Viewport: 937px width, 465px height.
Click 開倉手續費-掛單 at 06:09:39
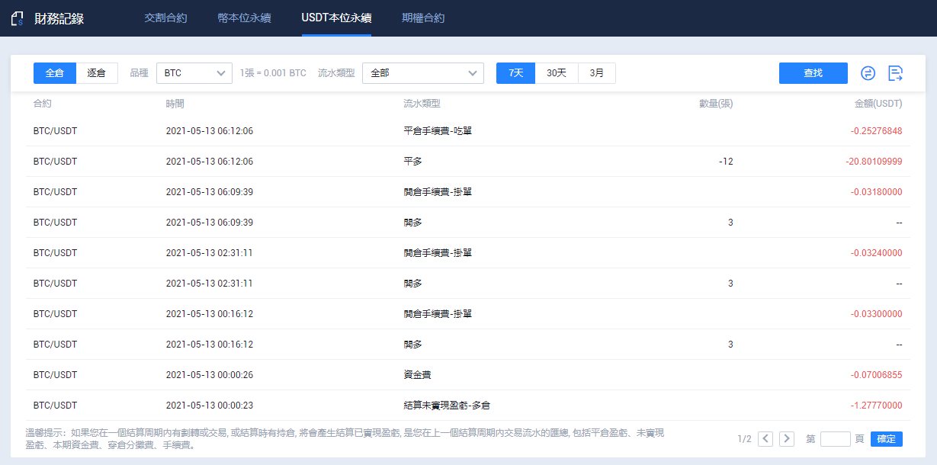tap(438, 192)
